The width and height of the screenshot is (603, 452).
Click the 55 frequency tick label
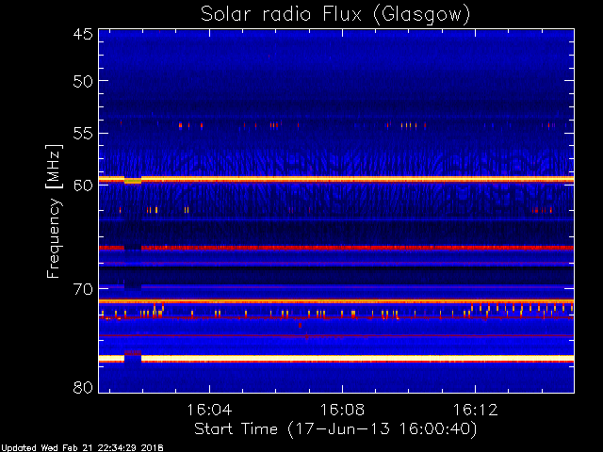point(83,134)
